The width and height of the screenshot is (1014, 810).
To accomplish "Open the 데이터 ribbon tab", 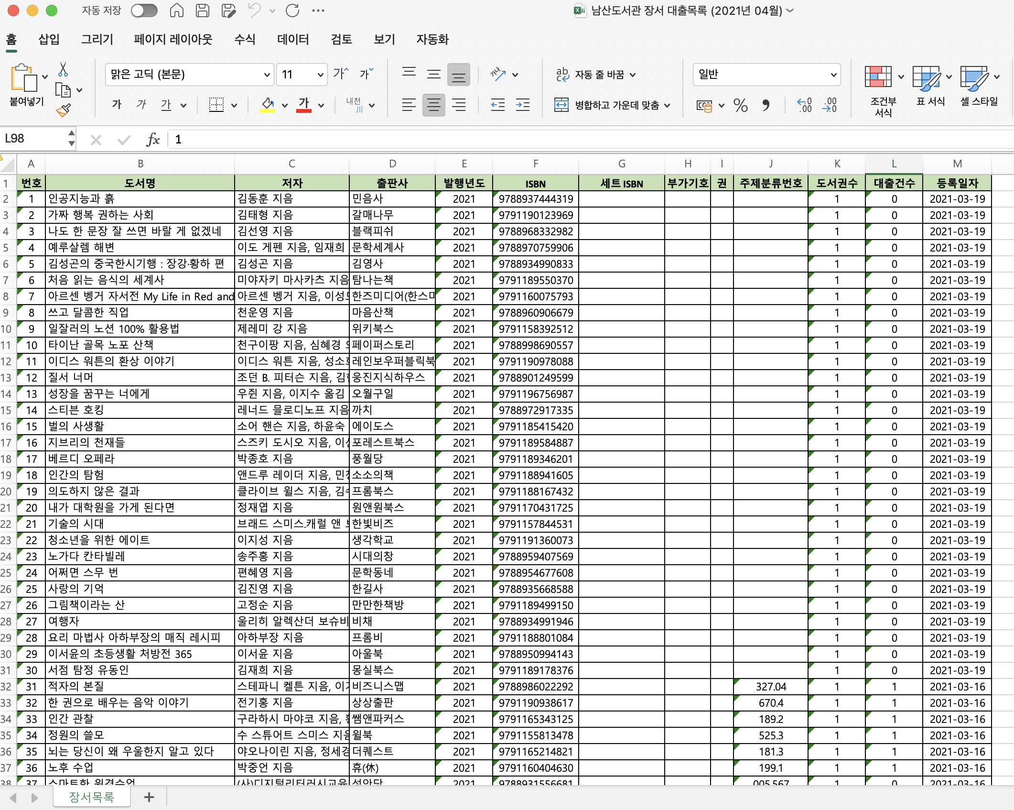I will tap(293, 39).
